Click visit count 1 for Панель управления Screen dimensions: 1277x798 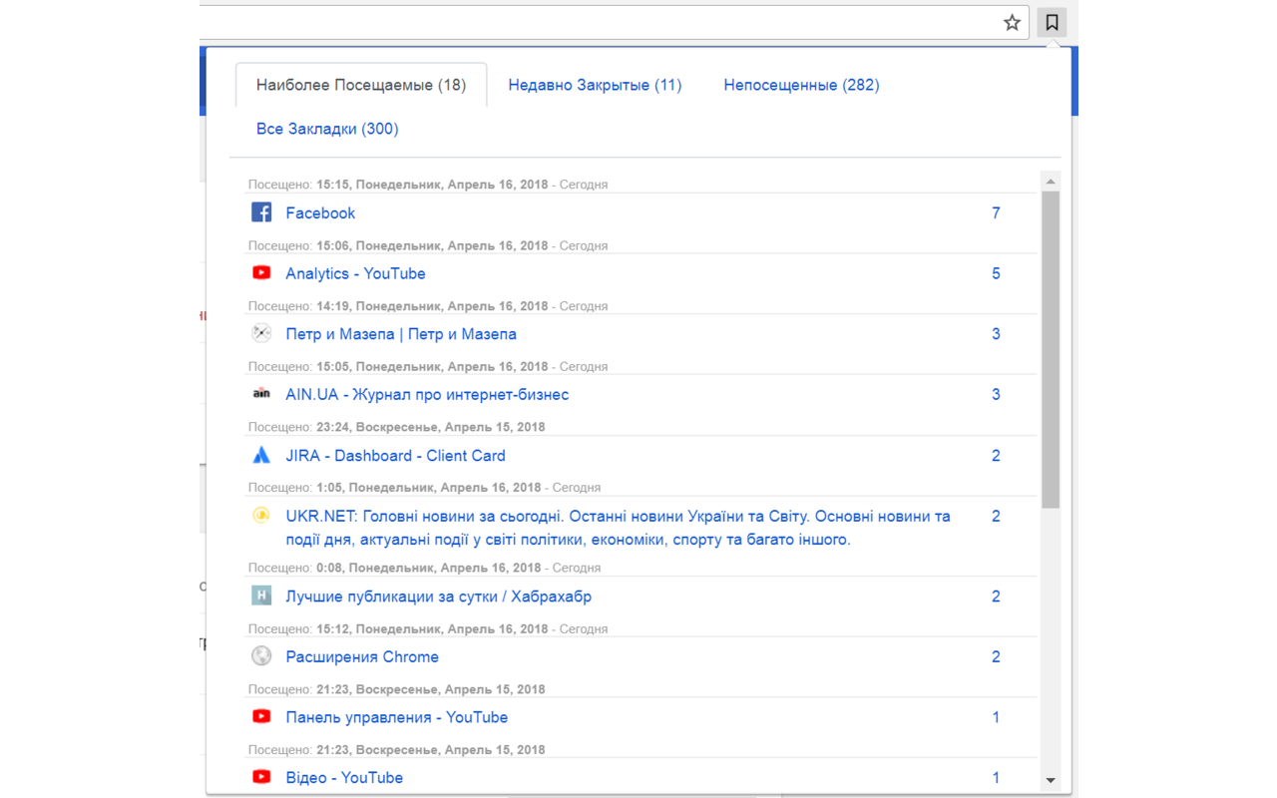tap(996, 717)
